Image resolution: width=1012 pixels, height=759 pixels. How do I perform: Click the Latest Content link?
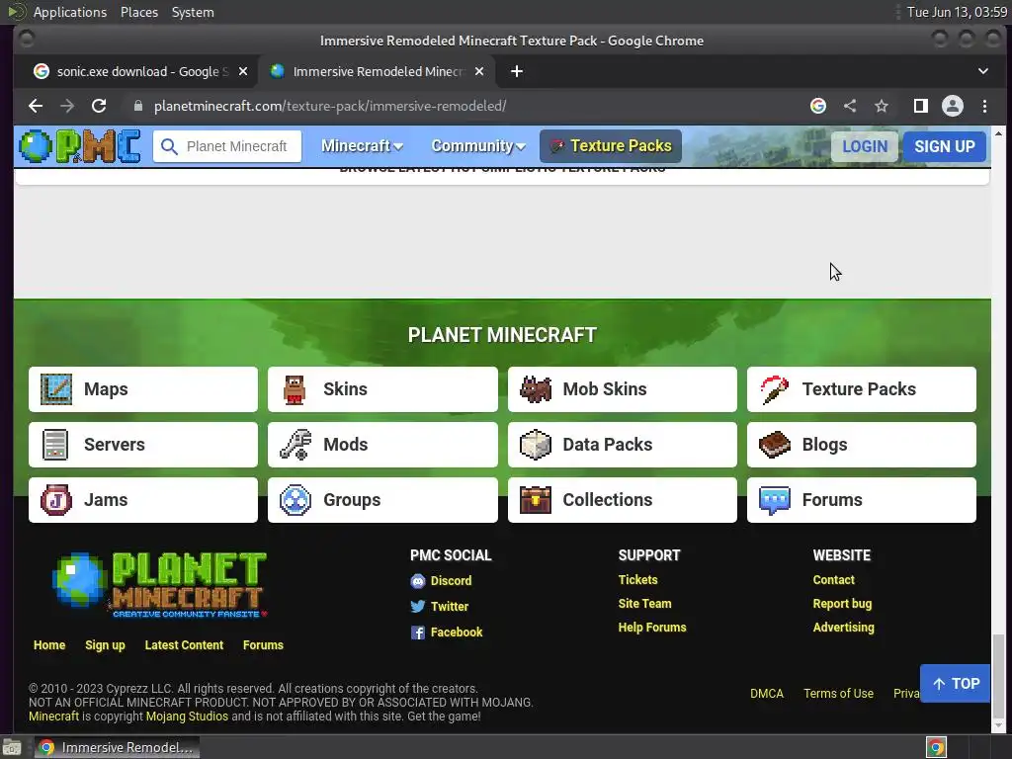tap(184, 645)
